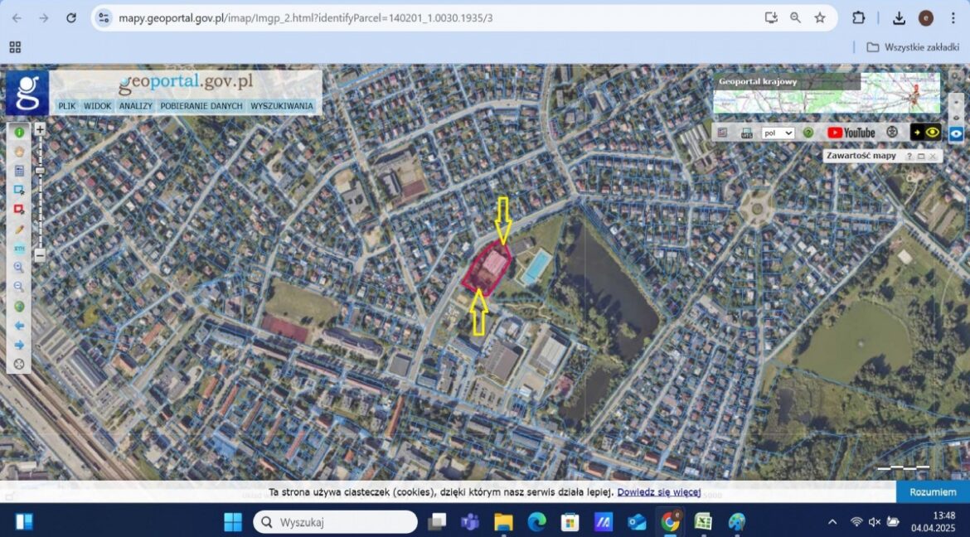Expand the Zawartość mapy panel
Screen dimensions: 970x537
(921, 157)
